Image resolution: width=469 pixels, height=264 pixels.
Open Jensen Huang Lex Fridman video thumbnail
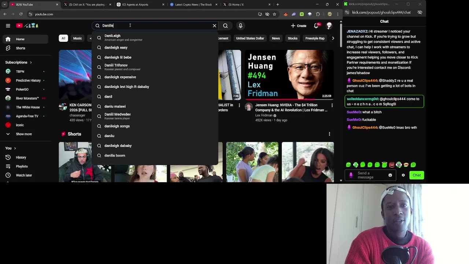pyautogui.click(x=289, y=75)
